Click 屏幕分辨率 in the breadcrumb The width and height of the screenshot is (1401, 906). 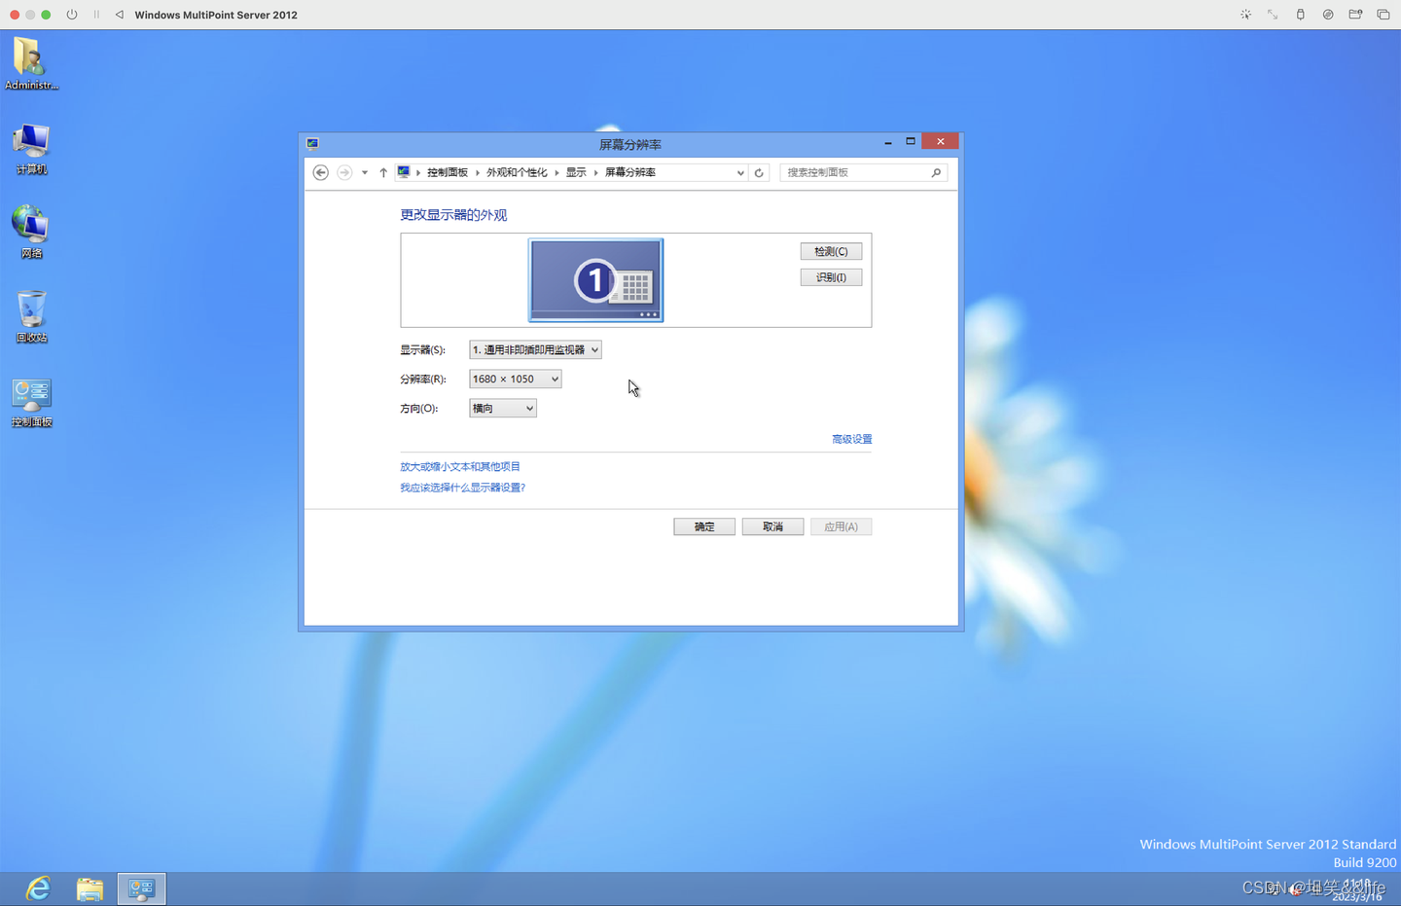pyautogui.click(x=630, y=172)
